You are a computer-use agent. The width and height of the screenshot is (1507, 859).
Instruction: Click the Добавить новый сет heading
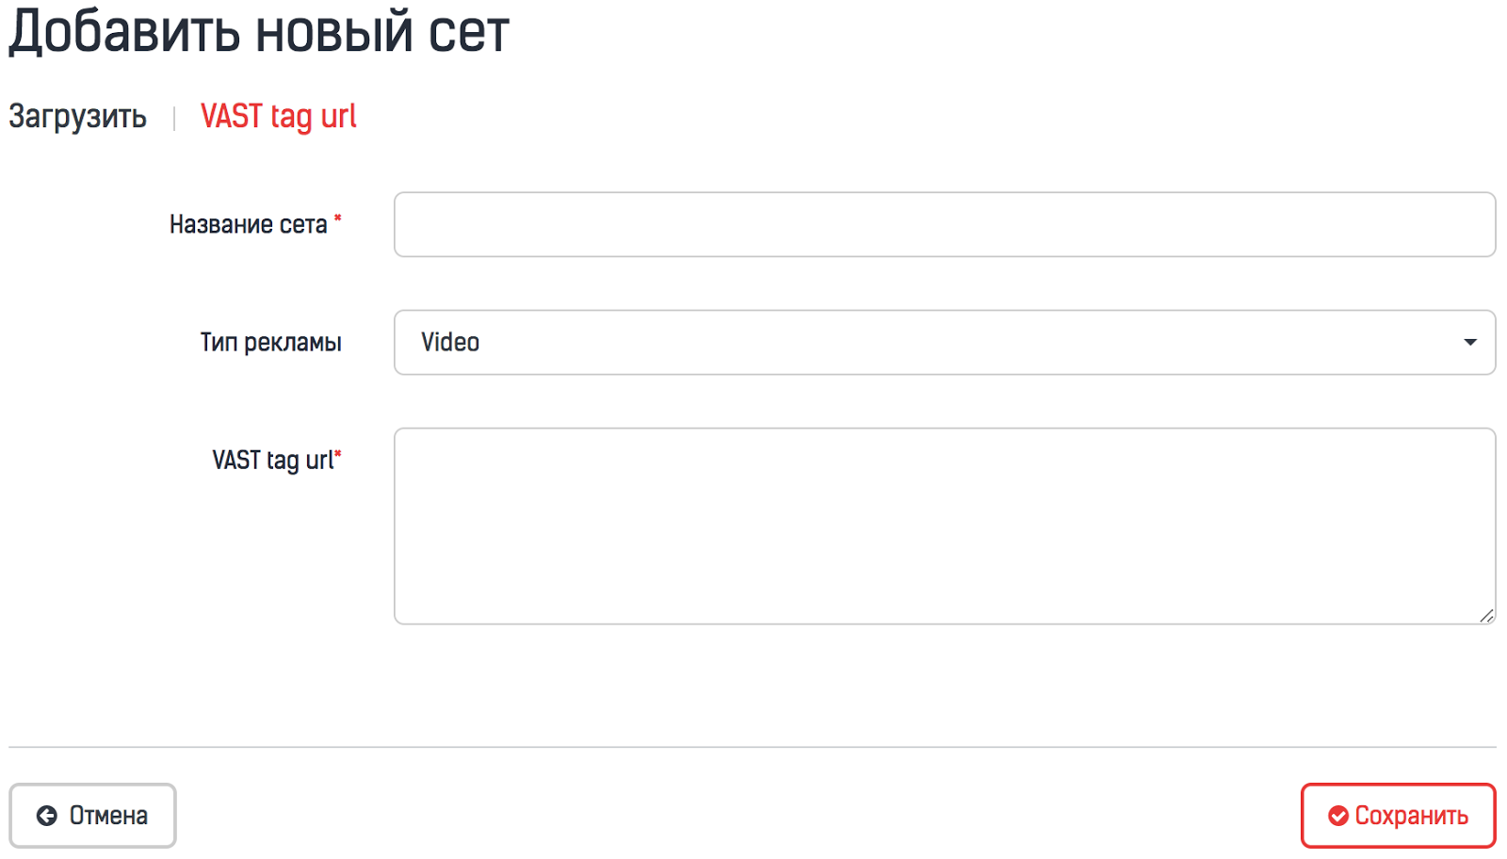(x=259, y=32)
